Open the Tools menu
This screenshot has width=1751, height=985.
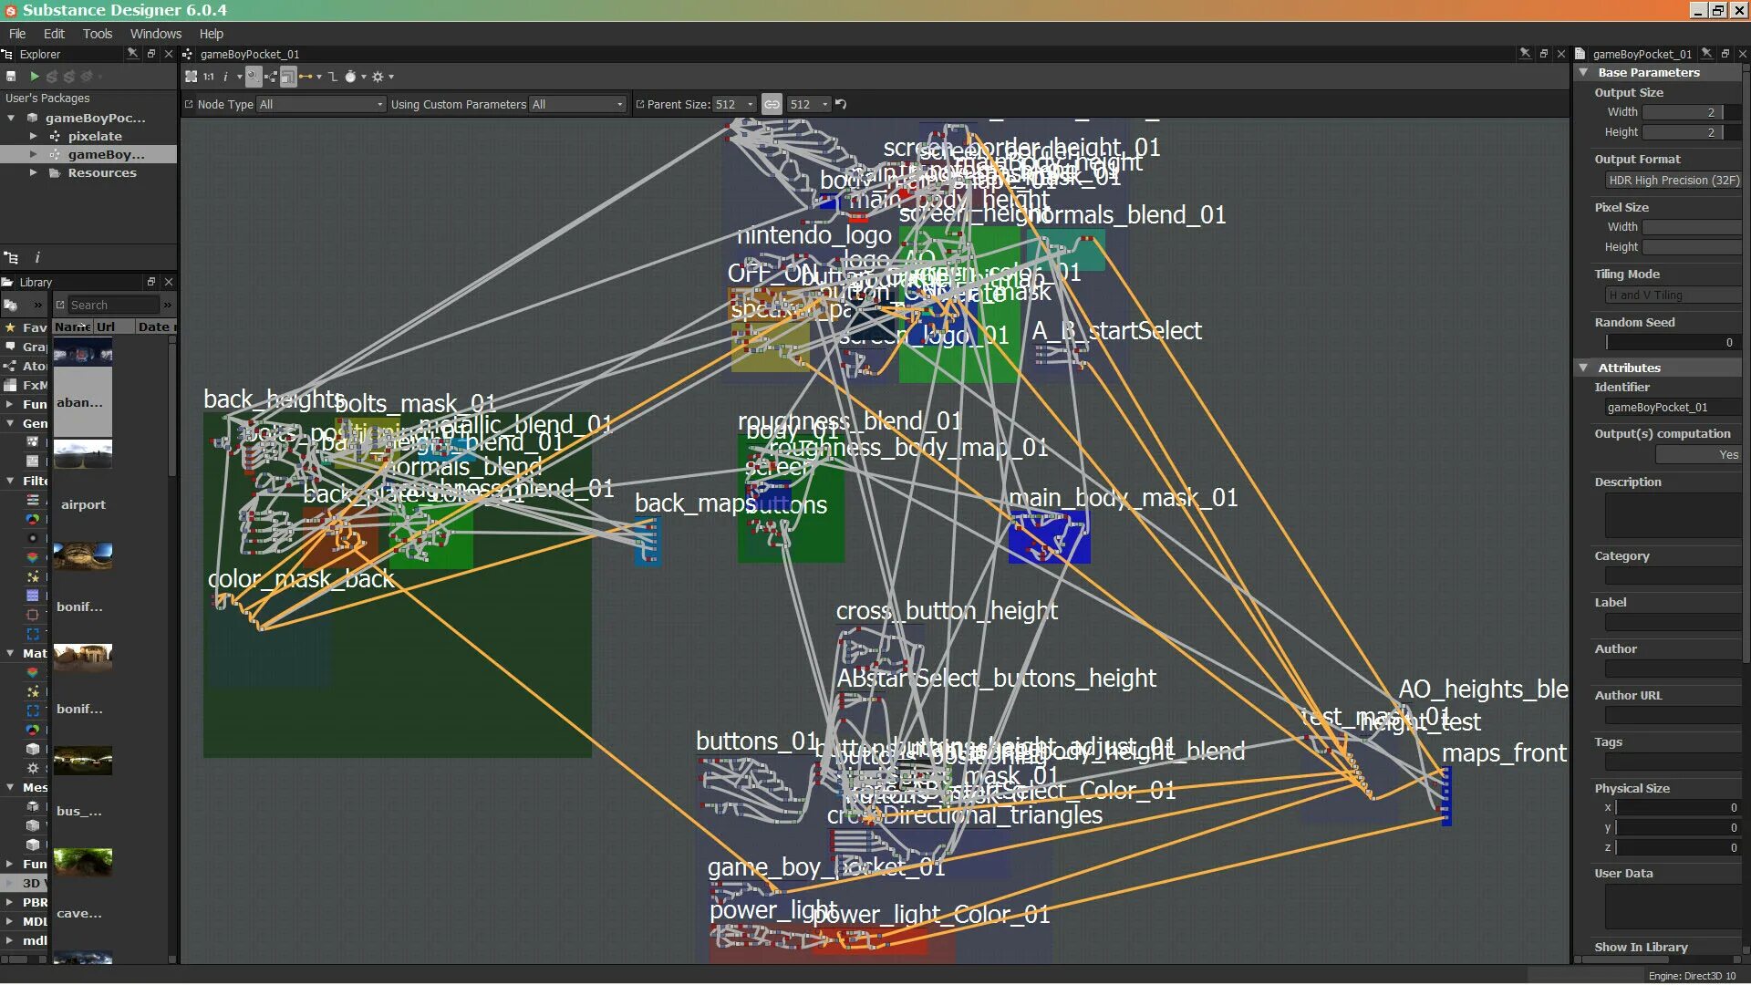pos(98,34)
